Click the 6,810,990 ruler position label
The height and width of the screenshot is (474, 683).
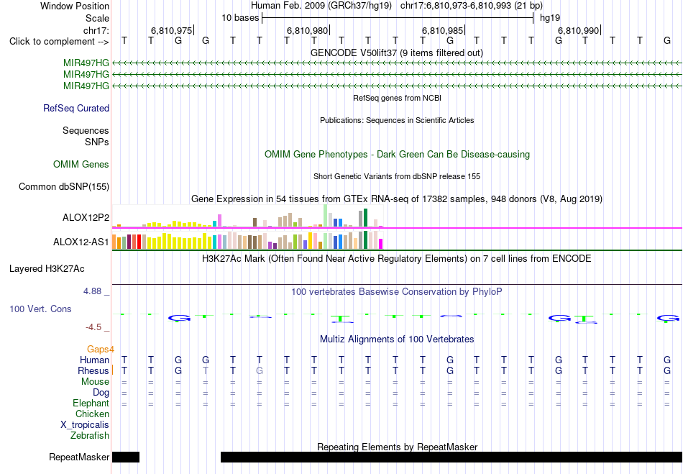pyautogui.click(x=578, y=30)
